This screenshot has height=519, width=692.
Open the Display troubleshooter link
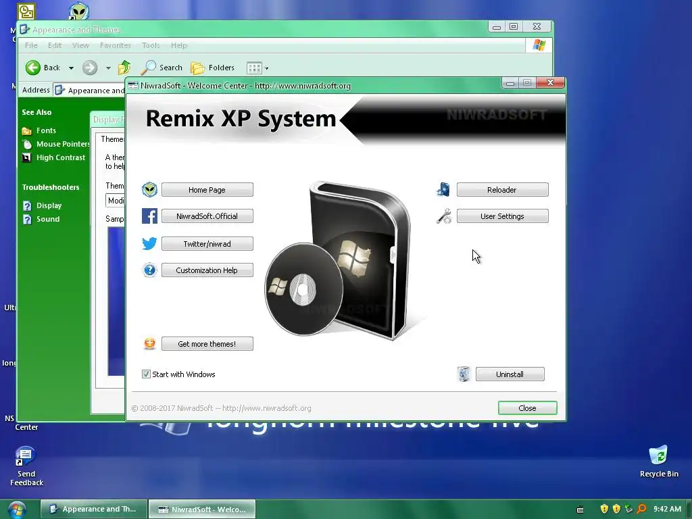(49, 205)
